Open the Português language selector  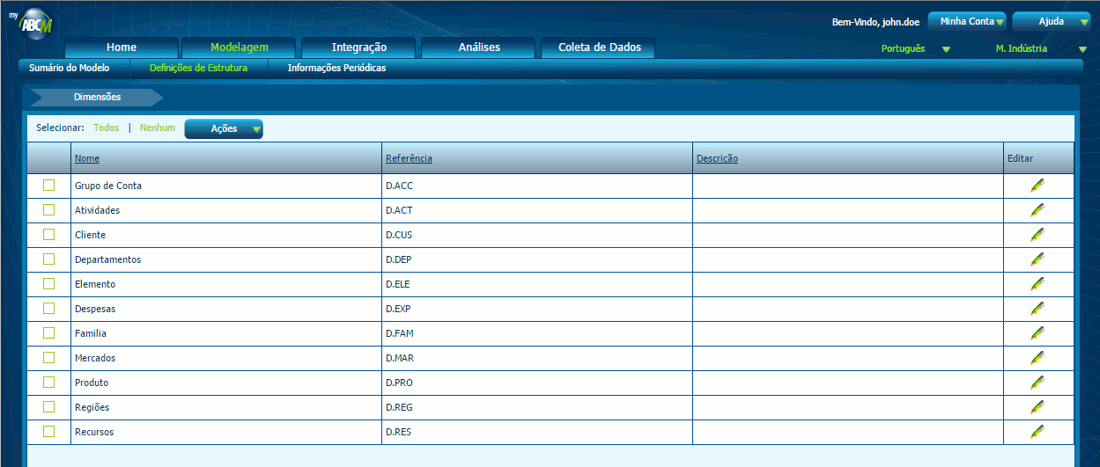coord(915,49)
